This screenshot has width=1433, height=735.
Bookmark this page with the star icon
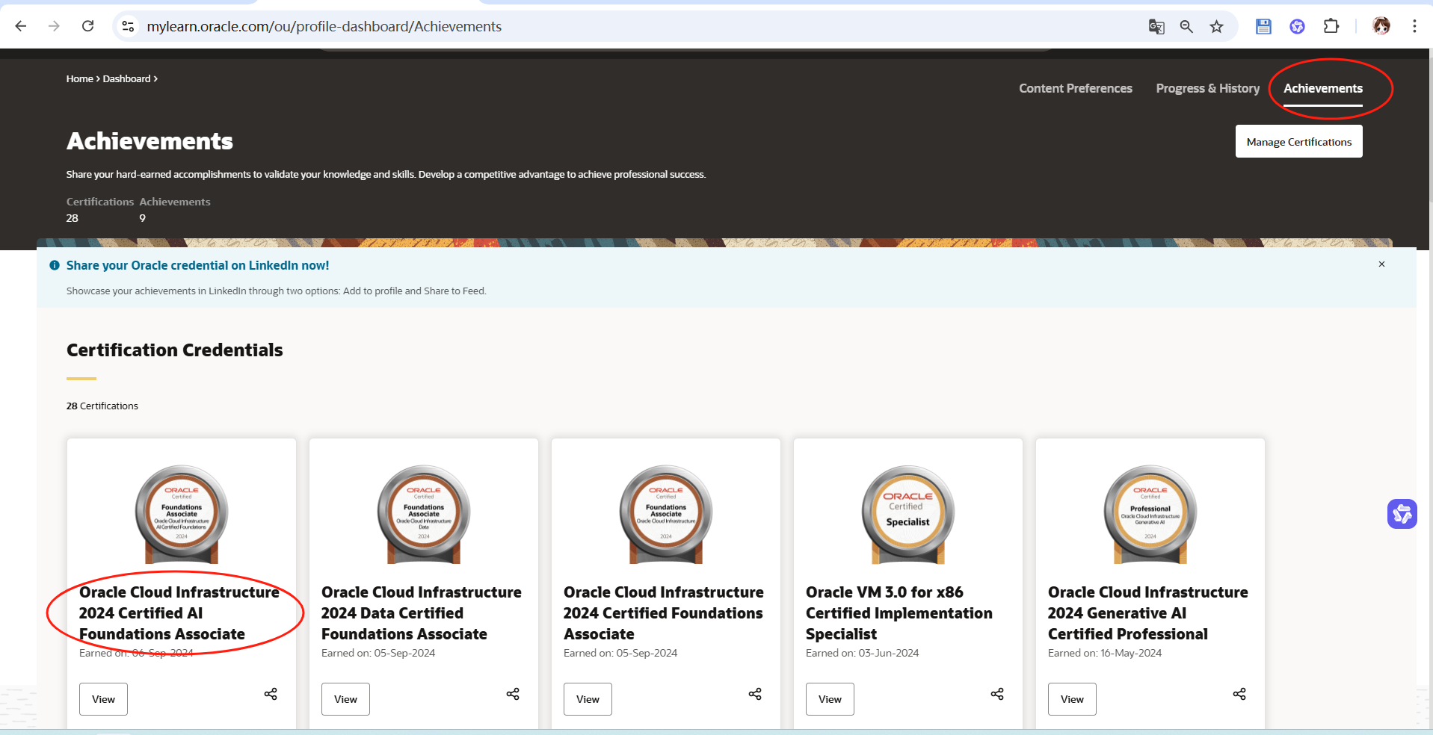(x=1217, y=27)
